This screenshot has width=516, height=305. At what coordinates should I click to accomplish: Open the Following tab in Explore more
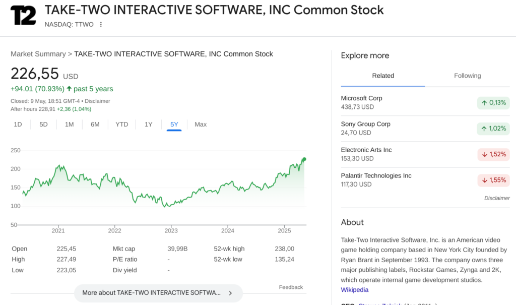click(467, 76)
